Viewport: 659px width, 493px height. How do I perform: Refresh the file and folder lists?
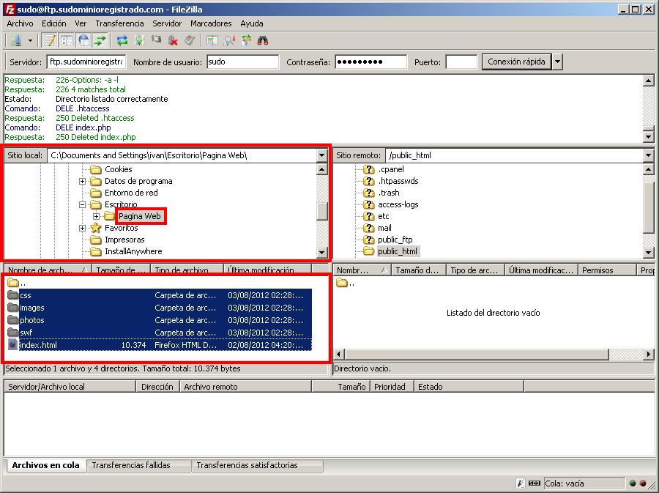[x=122, y=41]
